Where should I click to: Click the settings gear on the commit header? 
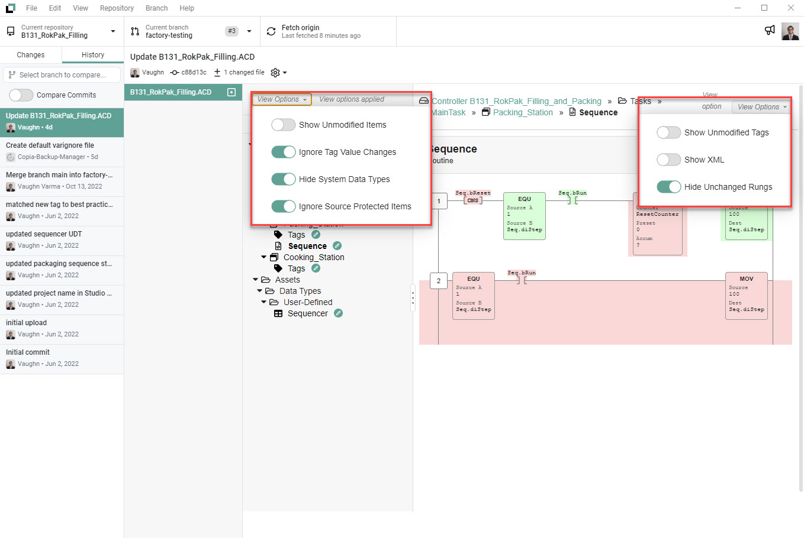pyautogui.click(x=275, y=72)
